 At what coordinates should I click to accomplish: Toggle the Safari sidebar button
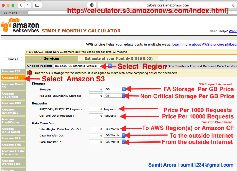pos(37,5)
